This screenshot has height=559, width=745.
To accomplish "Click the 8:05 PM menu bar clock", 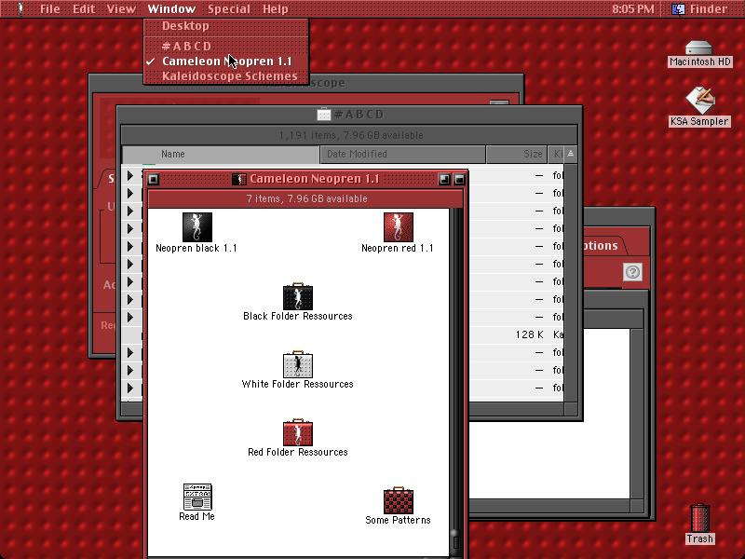I will pyautogui.click(x=633, y=9).
